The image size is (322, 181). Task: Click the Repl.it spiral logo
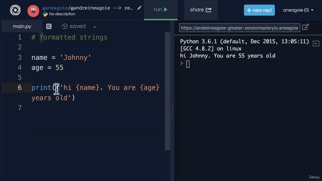pos(15,10)
